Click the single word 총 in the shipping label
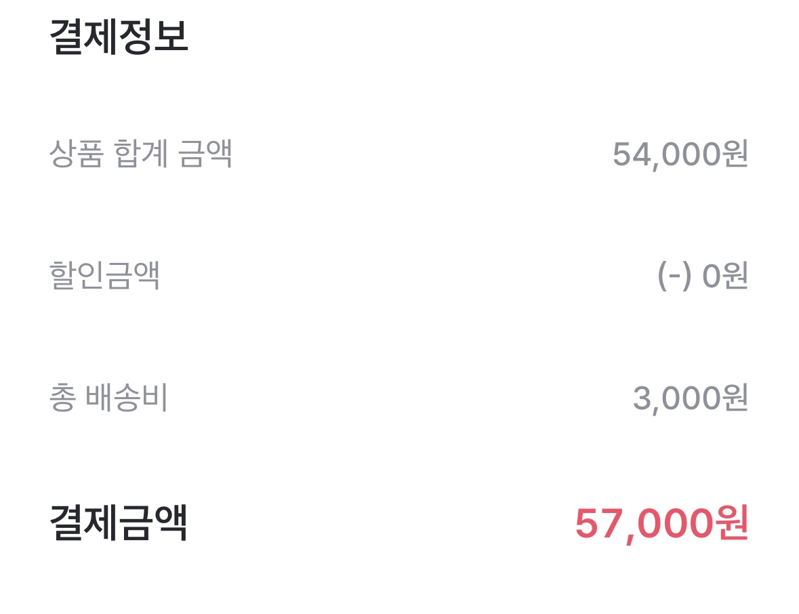The height and width of the screenshot is (614, 799). point(62,398)
